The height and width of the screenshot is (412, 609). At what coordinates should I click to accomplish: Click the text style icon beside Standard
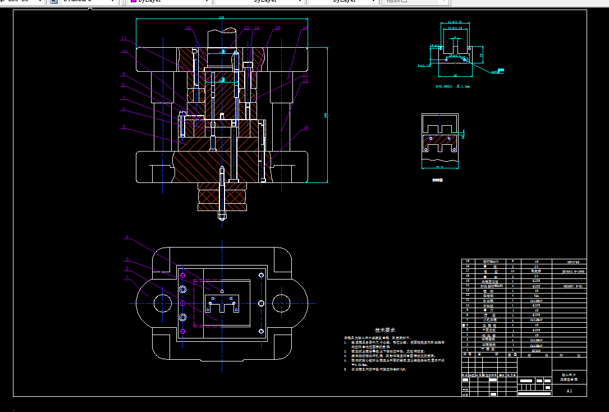pyautogui.click(x=53, y=1)
